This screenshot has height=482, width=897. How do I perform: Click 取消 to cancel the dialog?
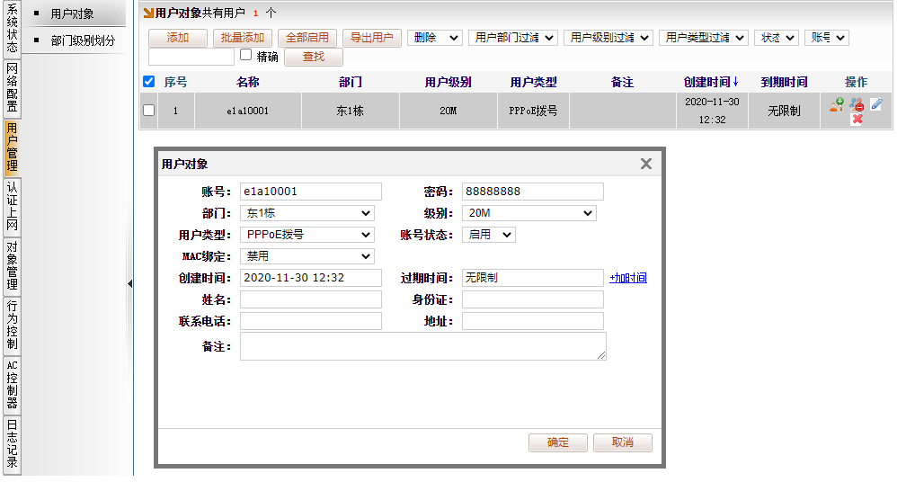click(622, 442)
